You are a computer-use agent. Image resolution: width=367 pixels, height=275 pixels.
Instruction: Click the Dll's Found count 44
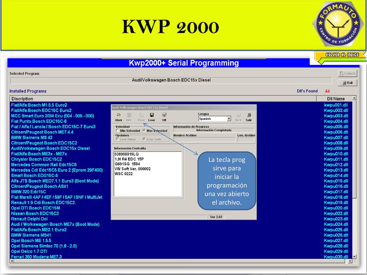click(327, 91)
